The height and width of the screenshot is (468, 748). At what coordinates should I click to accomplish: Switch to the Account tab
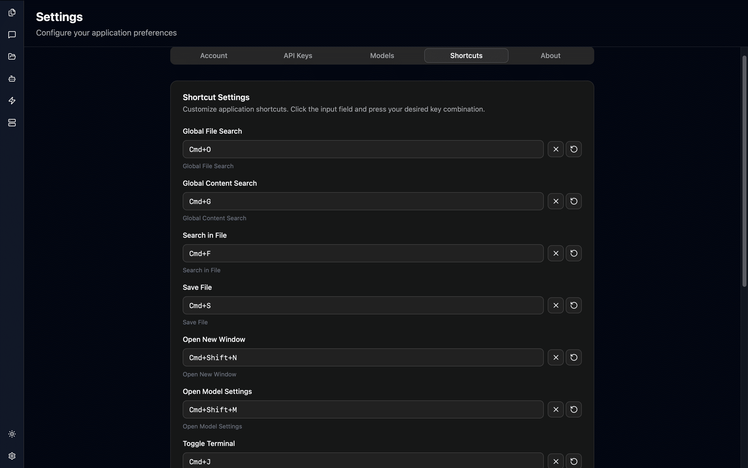213,56
